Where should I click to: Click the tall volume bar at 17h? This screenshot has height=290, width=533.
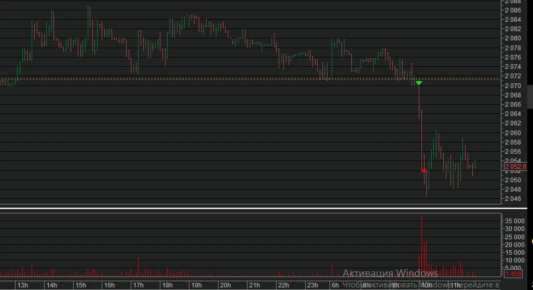point(139,267)
